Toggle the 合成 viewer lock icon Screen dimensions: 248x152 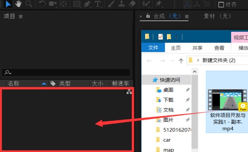point(148,16)
